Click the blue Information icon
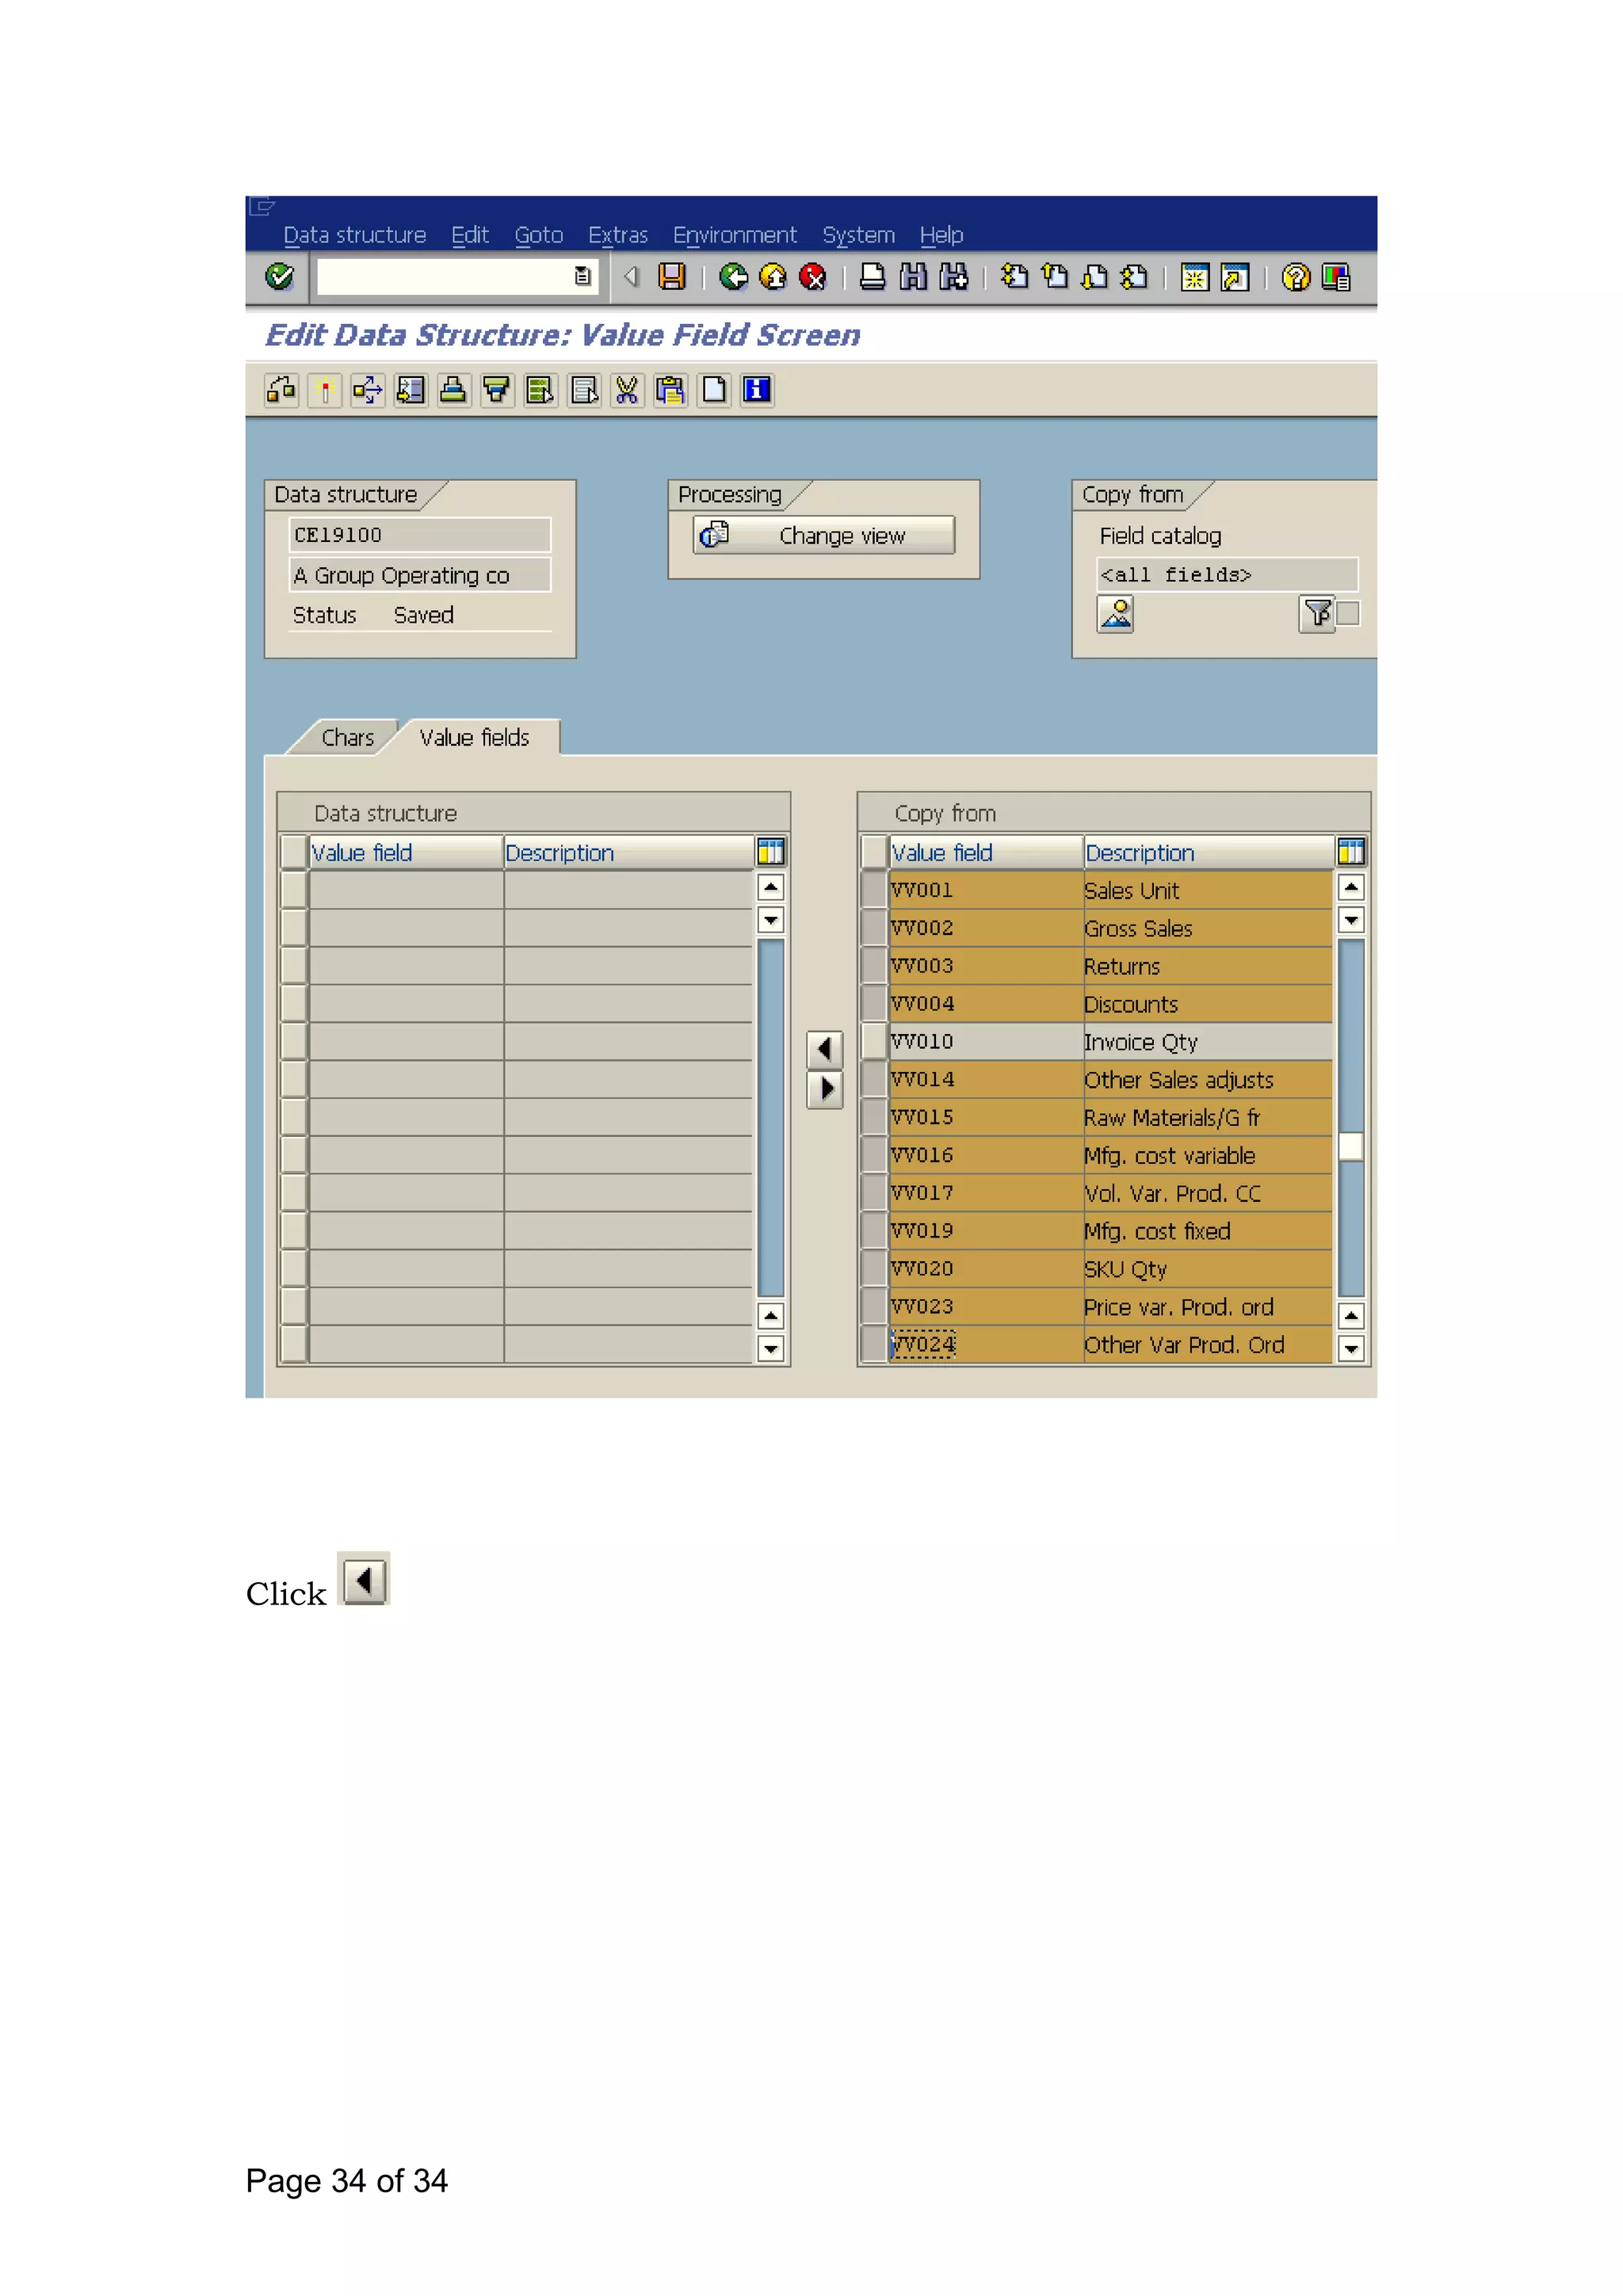Viewport: 1623px width, 2296px height. 757,390
